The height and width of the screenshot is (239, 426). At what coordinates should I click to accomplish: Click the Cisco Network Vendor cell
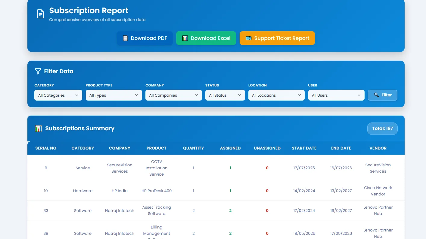coord(378,191)
